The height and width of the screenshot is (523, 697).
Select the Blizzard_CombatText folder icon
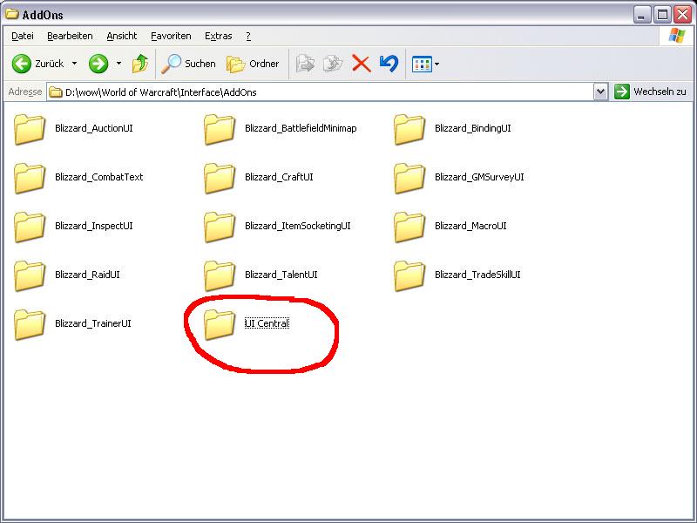point(30,179)
